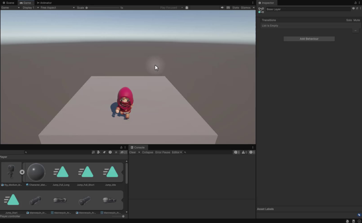Select the Jump_Full_Short animation clip
The width and height of the screenshot is (362, 223).
86,172
